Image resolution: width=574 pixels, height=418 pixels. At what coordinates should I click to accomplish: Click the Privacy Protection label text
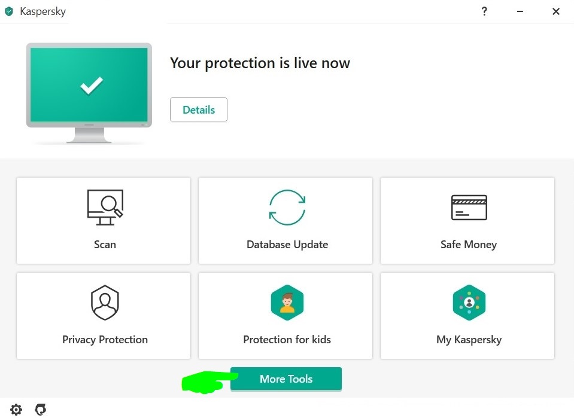(x=105, y=340)
